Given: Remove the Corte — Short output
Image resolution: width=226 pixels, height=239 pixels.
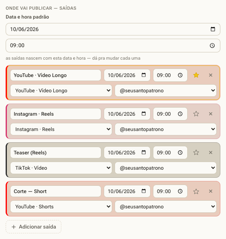Looking at the screenshot, I should [x=211, y=191].
